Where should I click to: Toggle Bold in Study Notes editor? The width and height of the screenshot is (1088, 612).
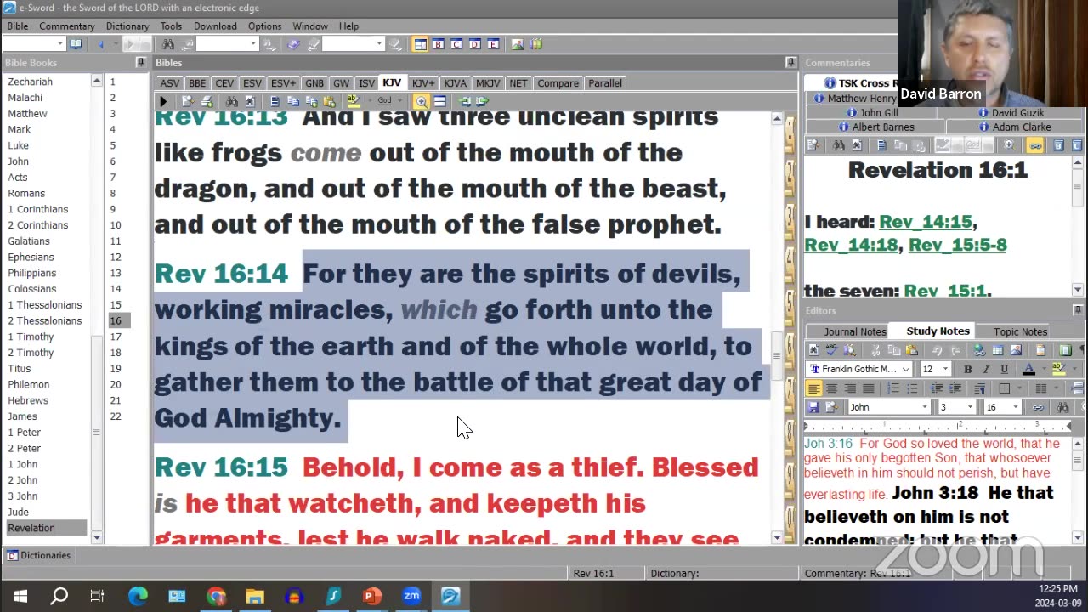(x=967, y=369)
